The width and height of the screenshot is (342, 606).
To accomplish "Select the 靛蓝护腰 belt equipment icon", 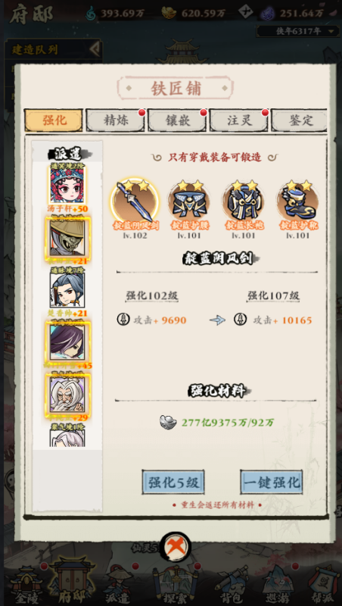I will 189,200.
